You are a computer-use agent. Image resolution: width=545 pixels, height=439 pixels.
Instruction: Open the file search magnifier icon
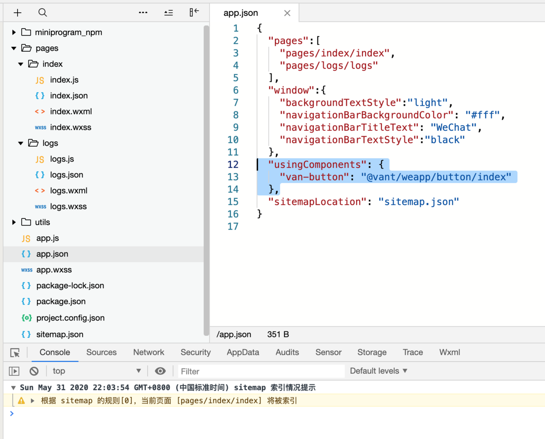(x=43, y=13)
